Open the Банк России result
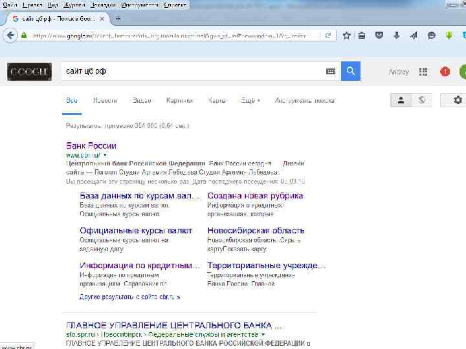Image resolution: width=466 pixels, height=349 pixels. point(91,145)
